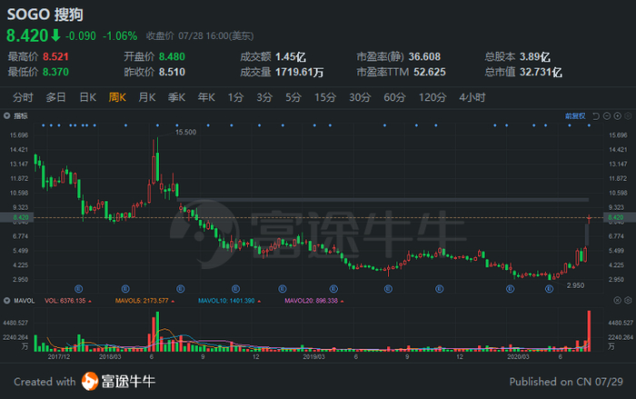Click the E earnings marker near 2017/12
636x399 pixels.
tap(79, 289)
